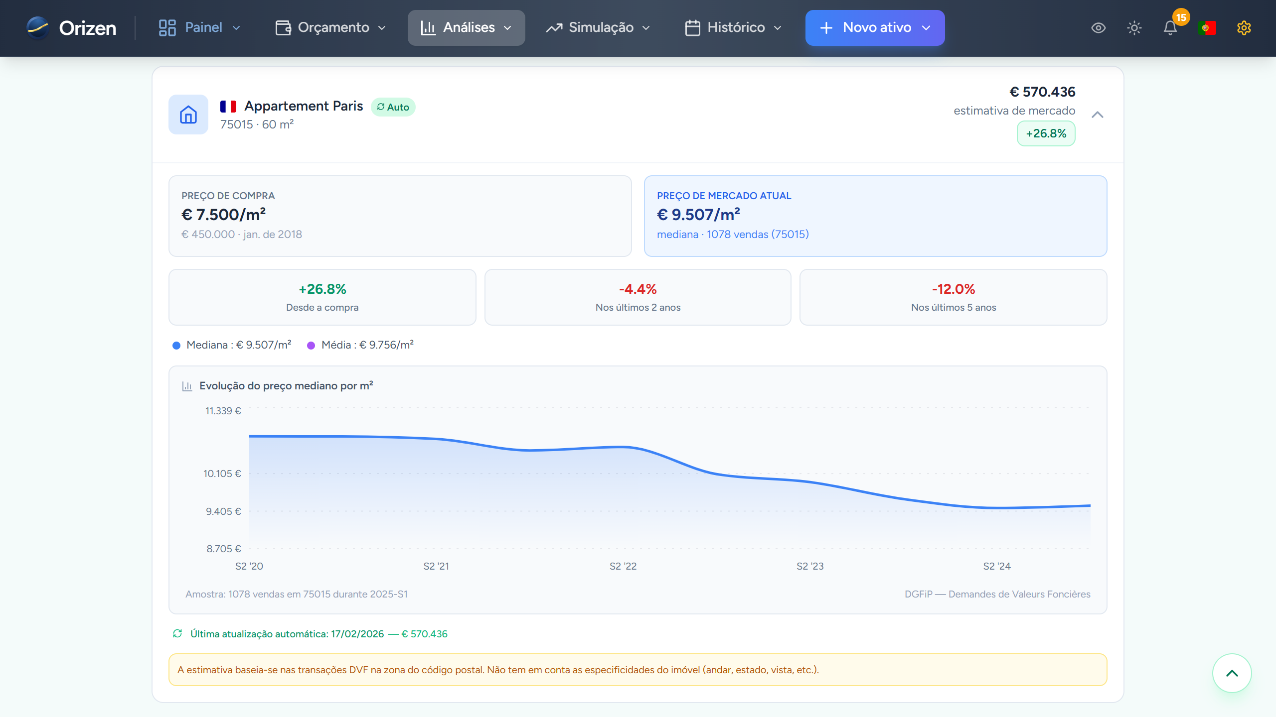The width and height of the screenshot is (1276, 717).
Task: Open the Histórico menu
Action: [733, 28]
